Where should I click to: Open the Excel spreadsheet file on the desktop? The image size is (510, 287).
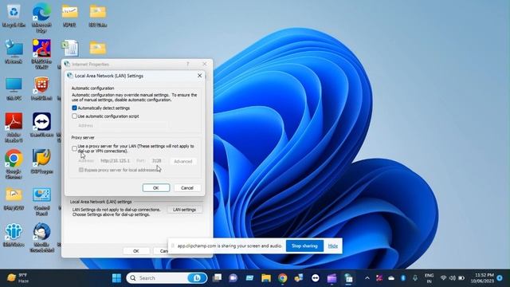[70, 48]
